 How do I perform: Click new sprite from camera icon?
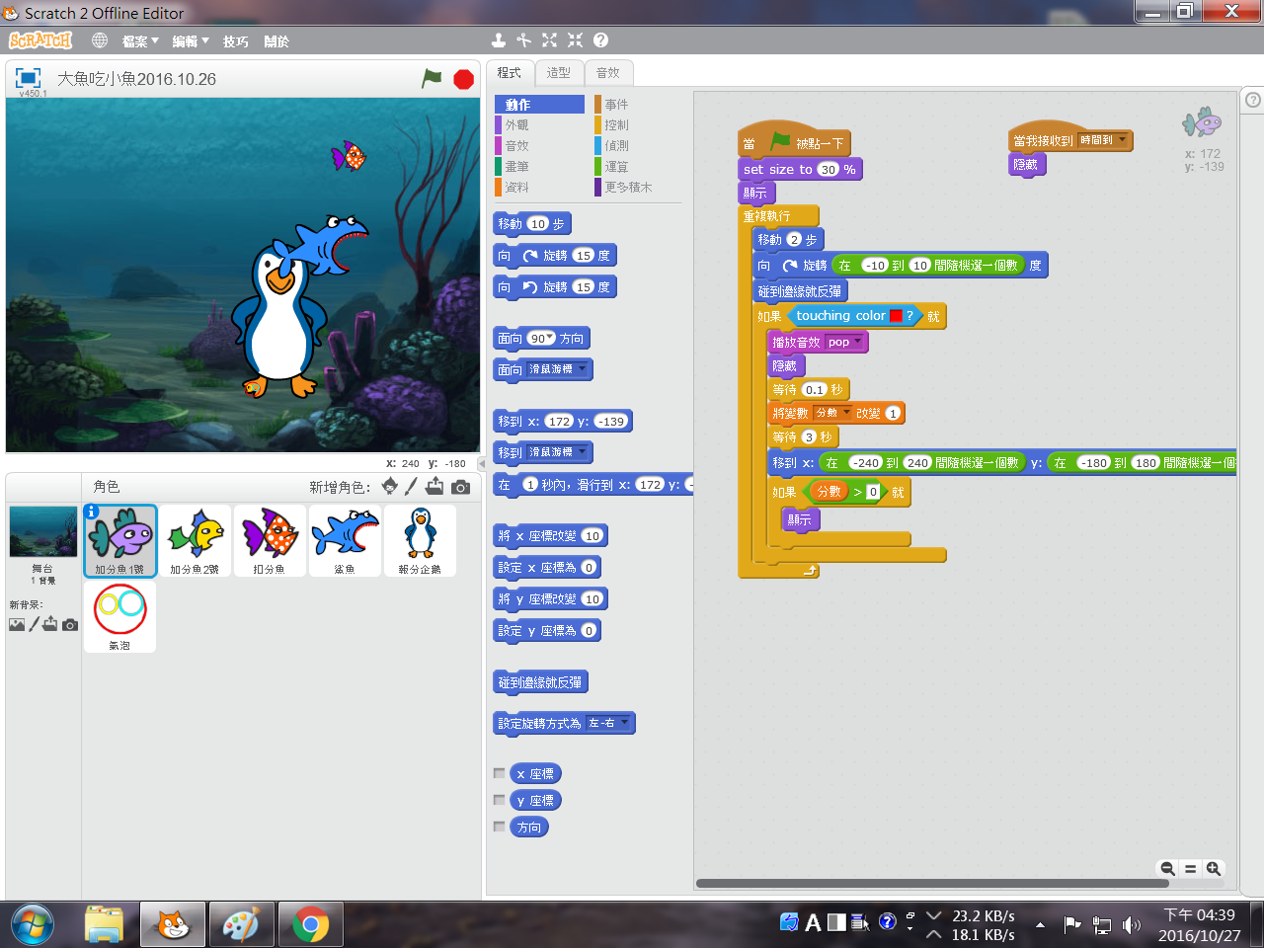460,487
